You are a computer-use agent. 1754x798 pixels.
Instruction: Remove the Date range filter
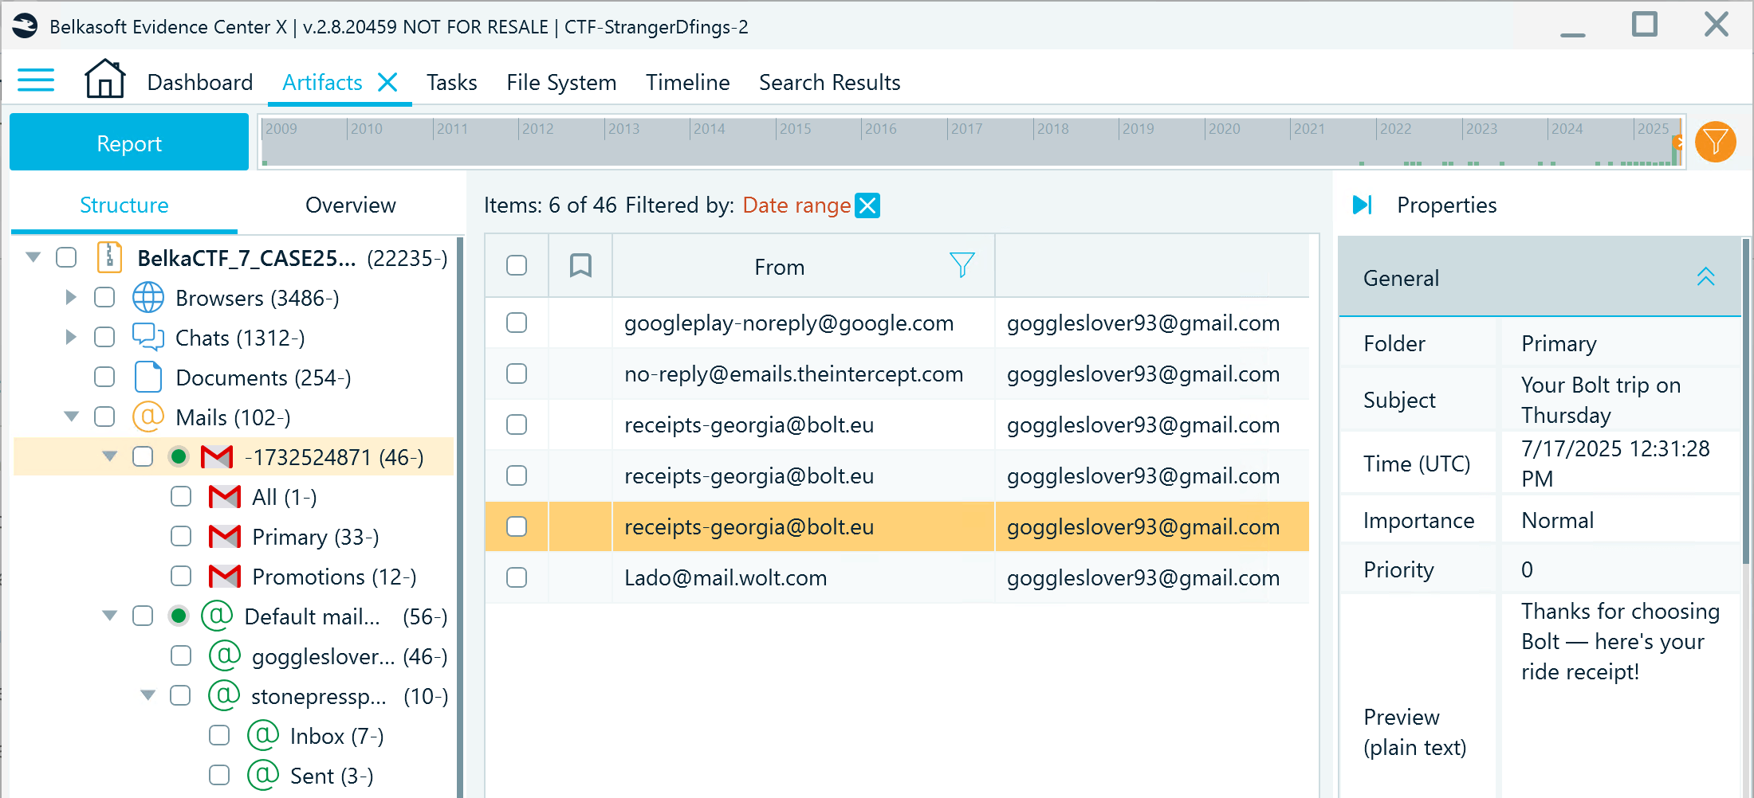[x=867, y=205]
